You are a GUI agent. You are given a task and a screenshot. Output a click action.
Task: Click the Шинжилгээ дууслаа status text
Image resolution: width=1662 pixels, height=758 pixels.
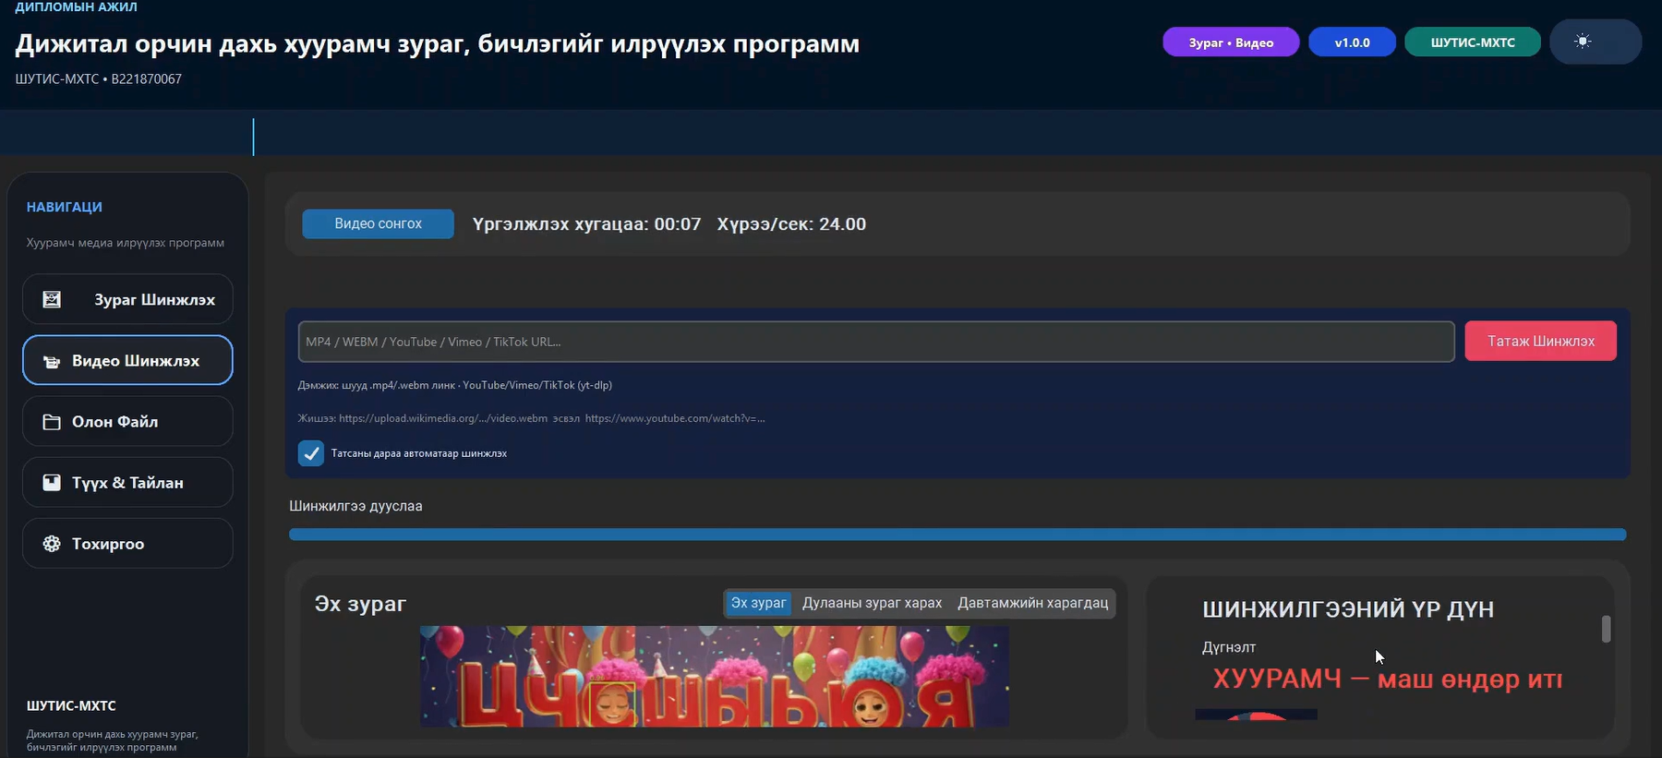355,506
